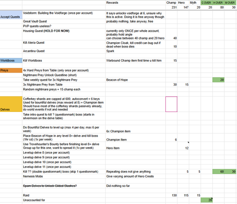This screenshot has height=204, width=237.
Task: Select the Did nothing so far cell
Action: coord(136,185)
